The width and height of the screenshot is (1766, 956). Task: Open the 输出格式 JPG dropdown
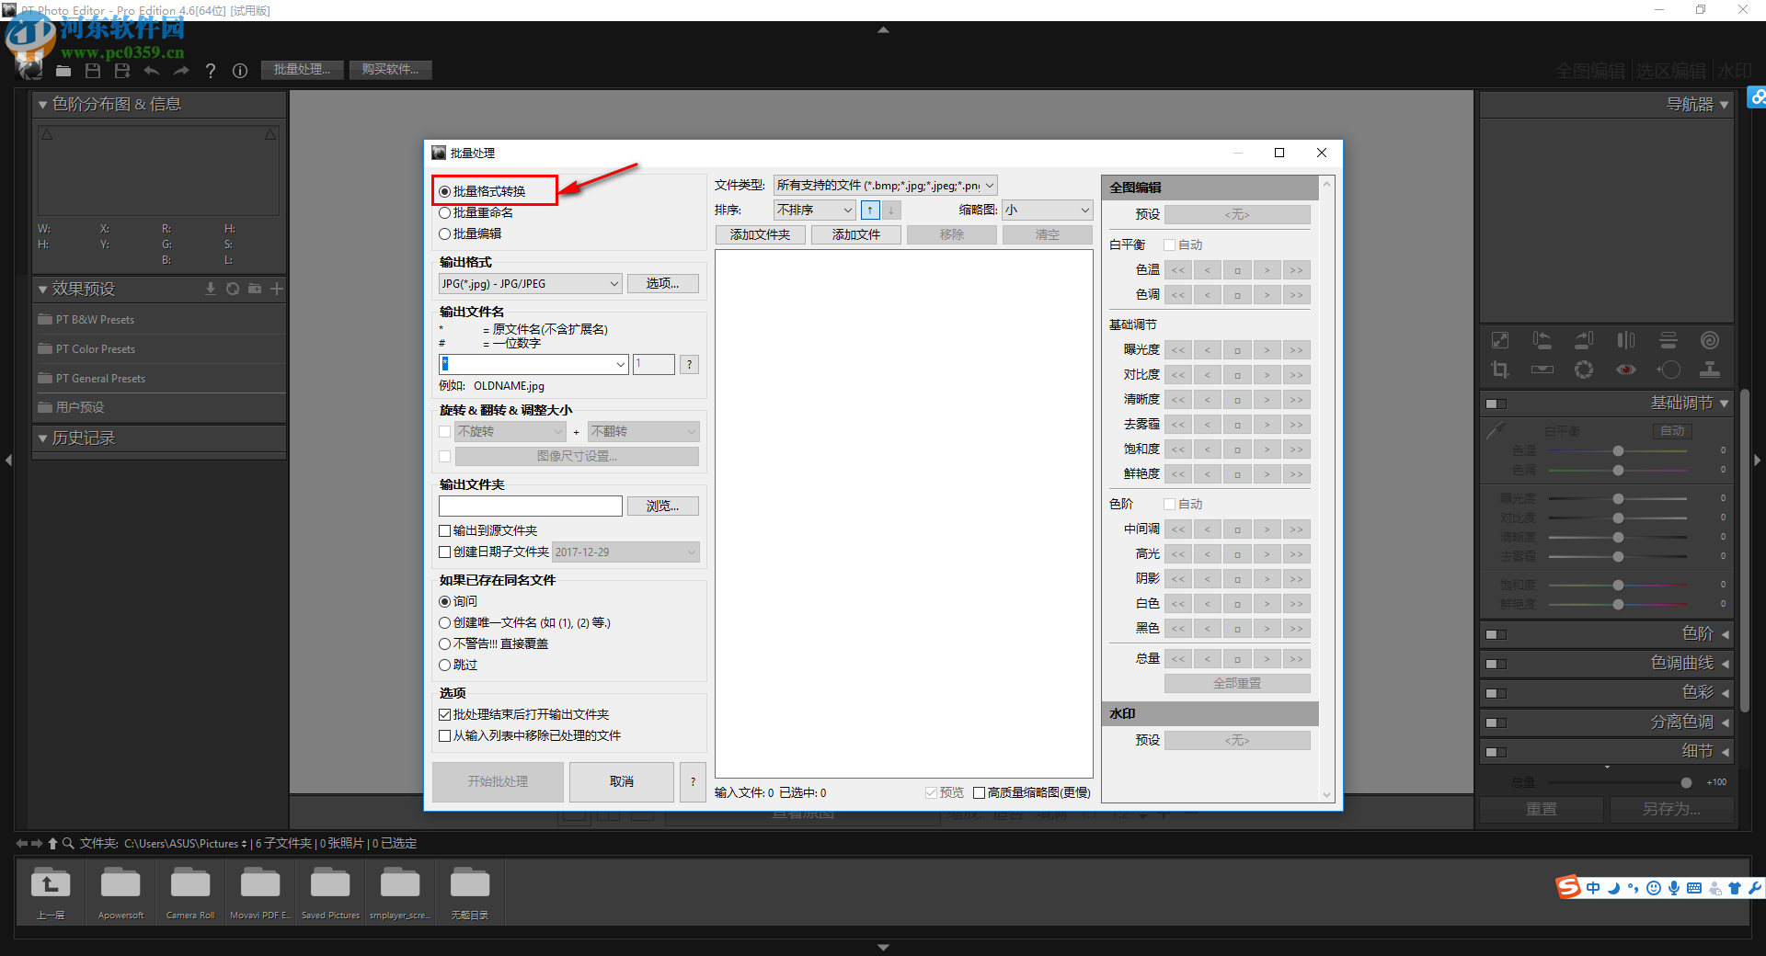pos(530,283)
